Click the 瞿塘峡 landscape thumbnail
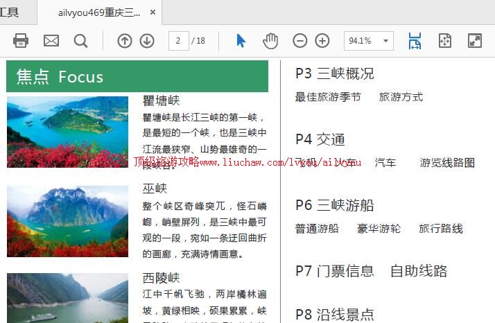Viewport: 495px width, 323px height. click(x=67, y=132)
